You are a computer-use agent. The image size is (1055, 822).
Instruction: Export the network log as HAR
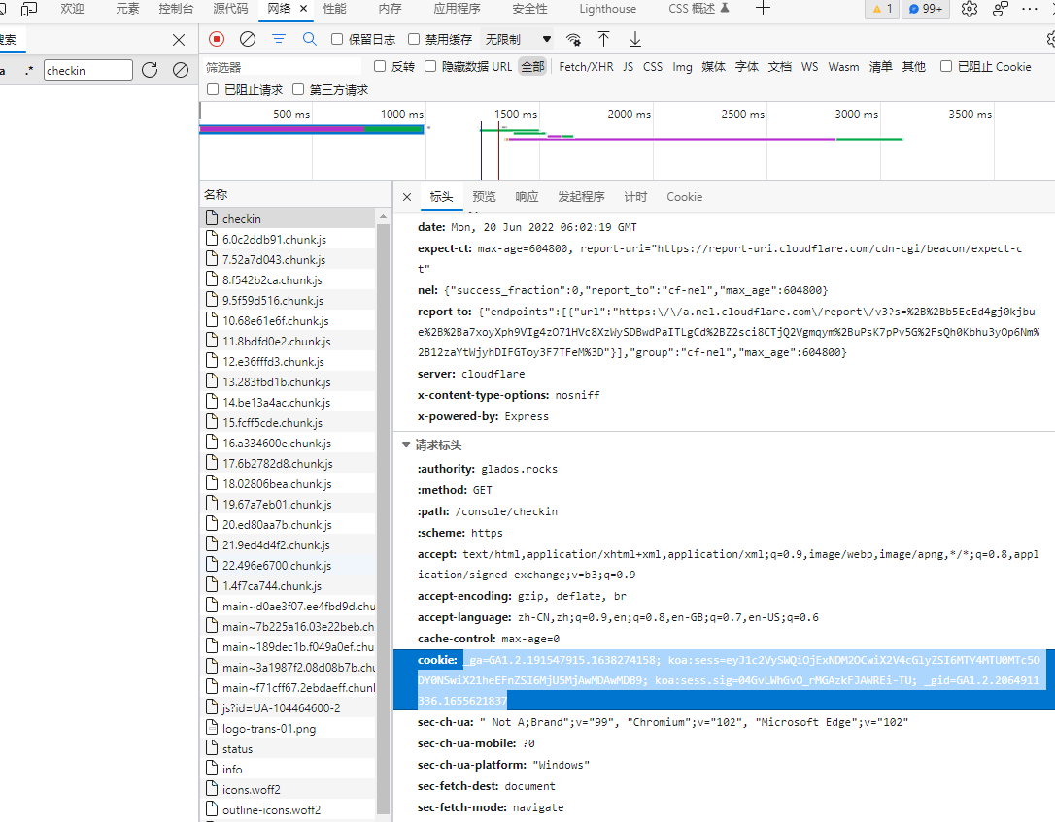(633, 39)
